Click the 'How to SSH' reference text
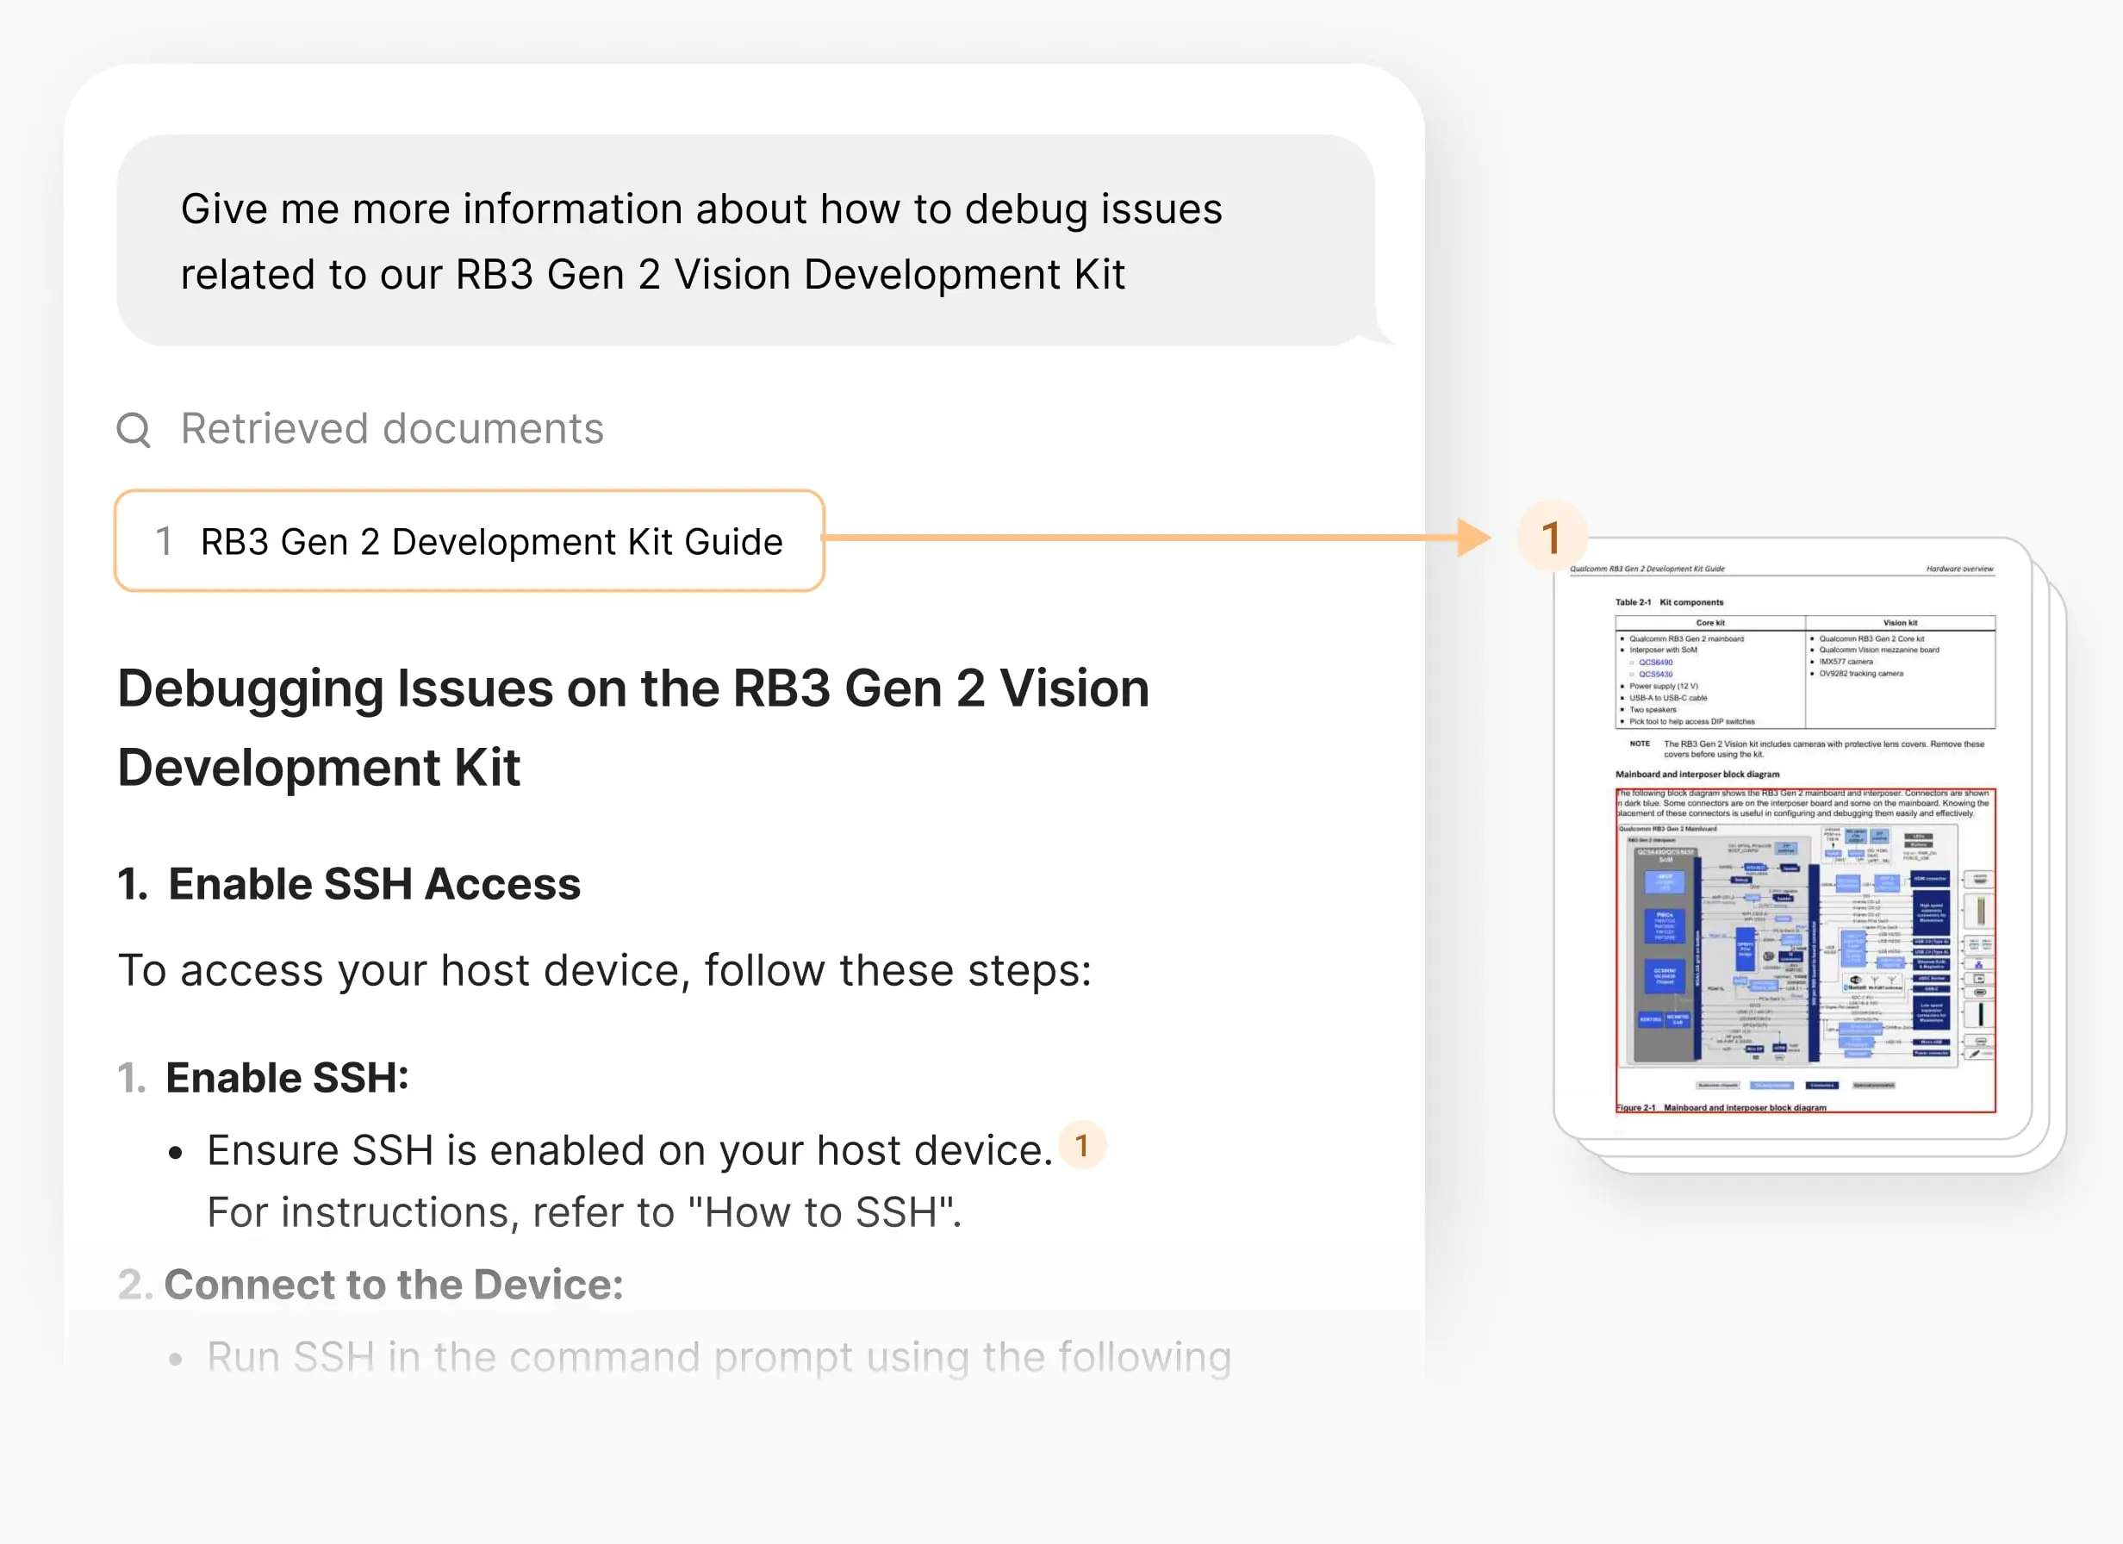 (821, 1212)
